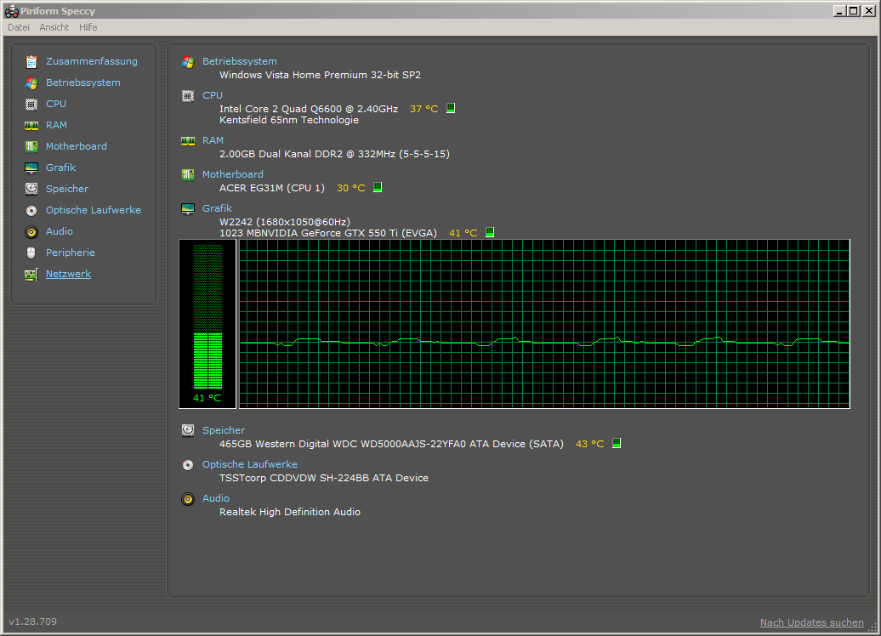The image size is (881, 636).
Task: Open Speicher section from sidebar
Action: tap(67, 189)
